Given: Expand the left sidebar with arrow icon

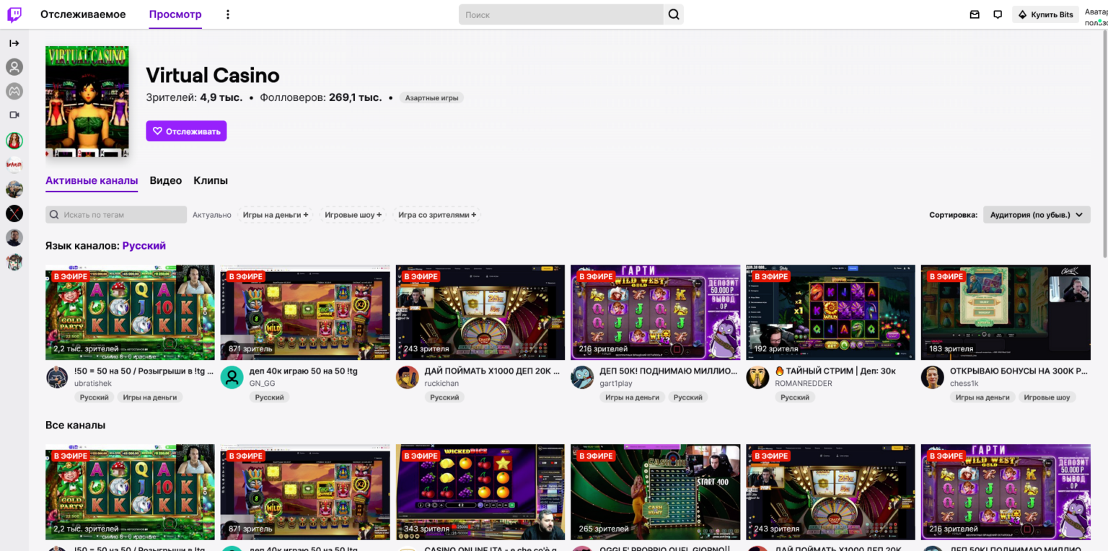Looking at the screenshot, I should click(x=14, y=43).
